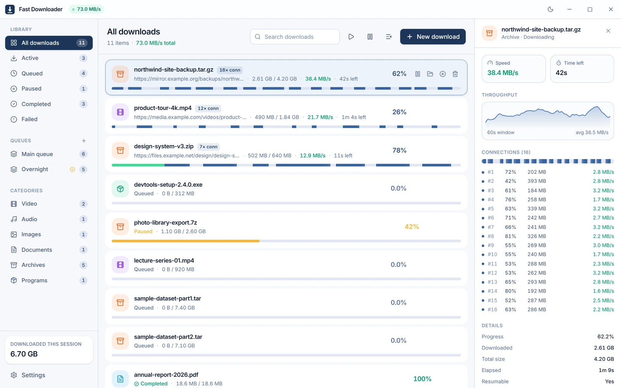The width and height of the screenshot is (621, 388).
Task: View Failed downloads
Action: pyautogui.click(x=49, y=119)
